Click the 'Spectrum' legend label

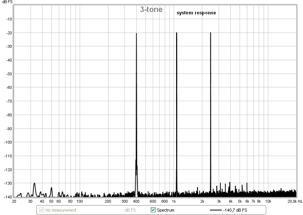[166, 210]
